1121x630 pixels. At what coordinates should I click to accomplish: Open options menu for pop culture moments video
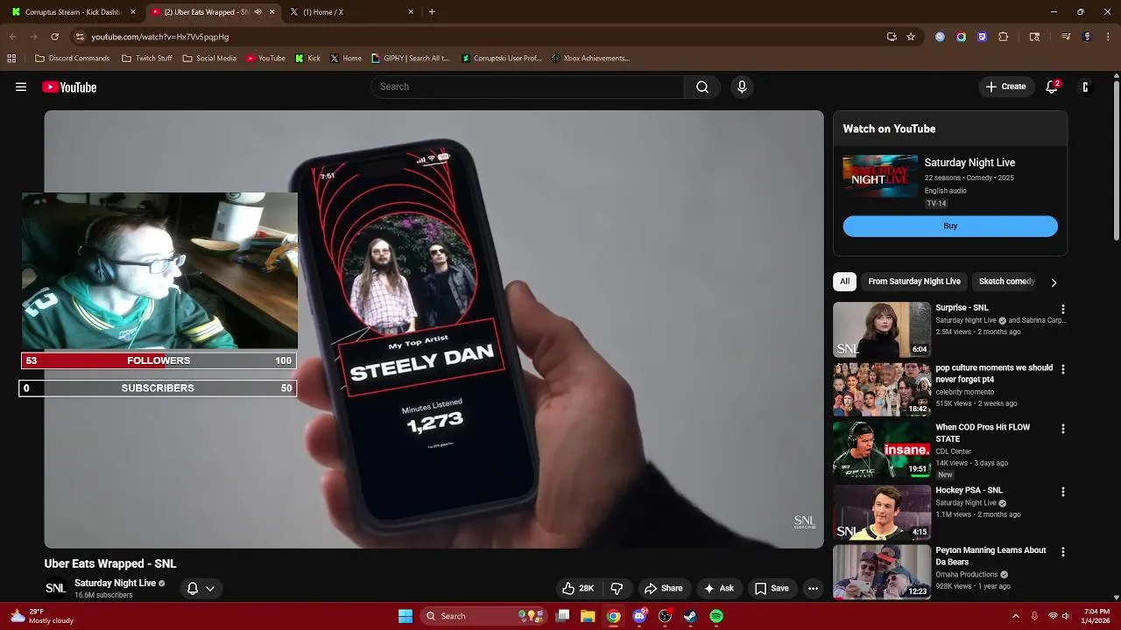click(1063, 370)
